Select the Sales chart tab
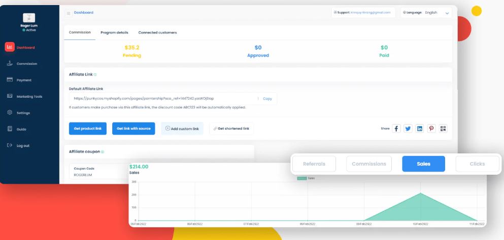 click(424, 164)
